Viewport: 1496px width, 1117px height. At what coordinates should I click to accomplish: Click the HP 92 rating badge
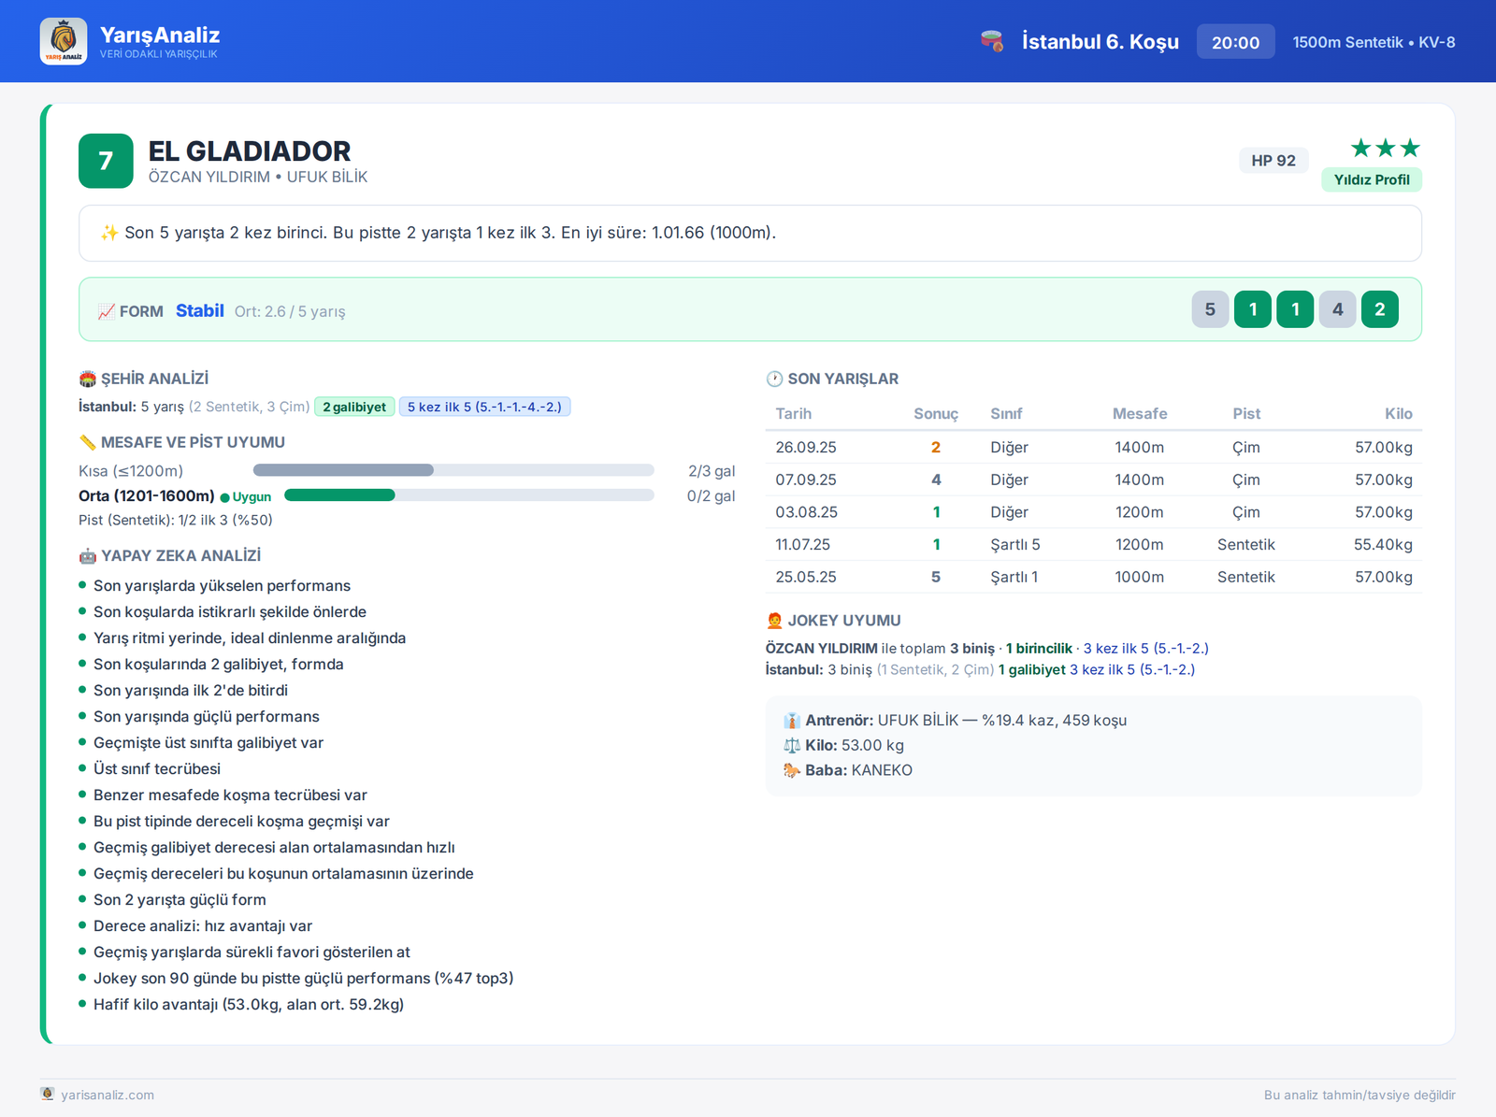(1273, 161)
